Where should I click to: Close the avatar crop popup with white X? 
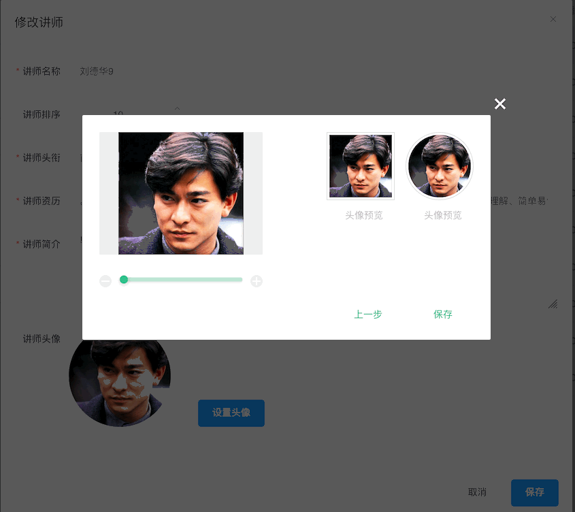500,104
